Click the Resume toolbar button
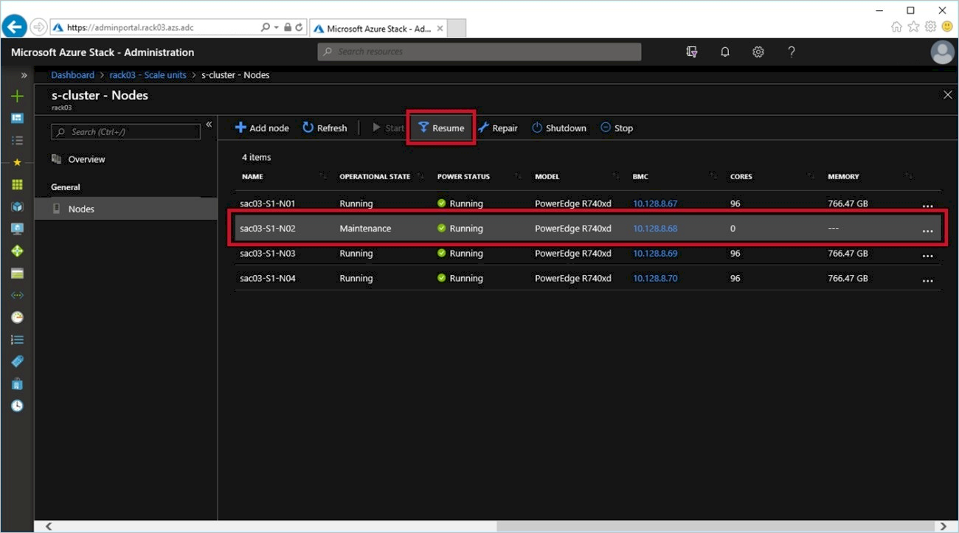 click(441, 128)
